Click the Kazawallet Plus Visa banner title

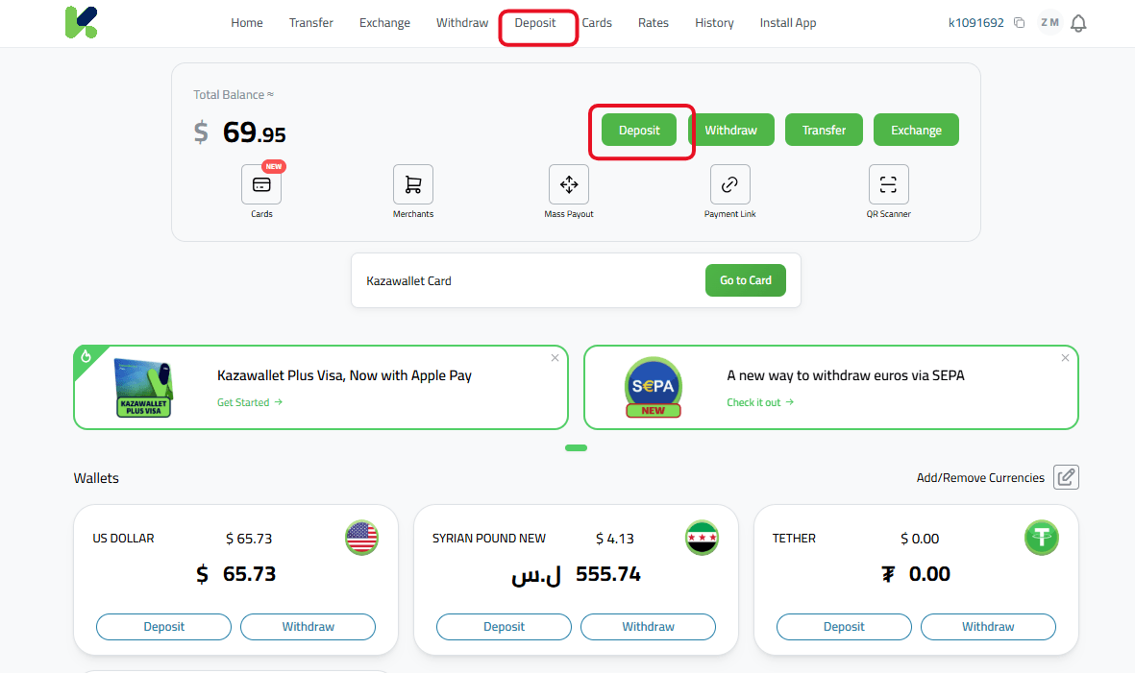click(x=345, y=375)
